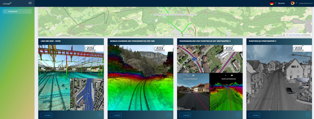The height and width of the screenshot is (119, 314).
Task: Expand the Panoramabilder und Punktwolke card chevron
Action: (x=238, y=115)
